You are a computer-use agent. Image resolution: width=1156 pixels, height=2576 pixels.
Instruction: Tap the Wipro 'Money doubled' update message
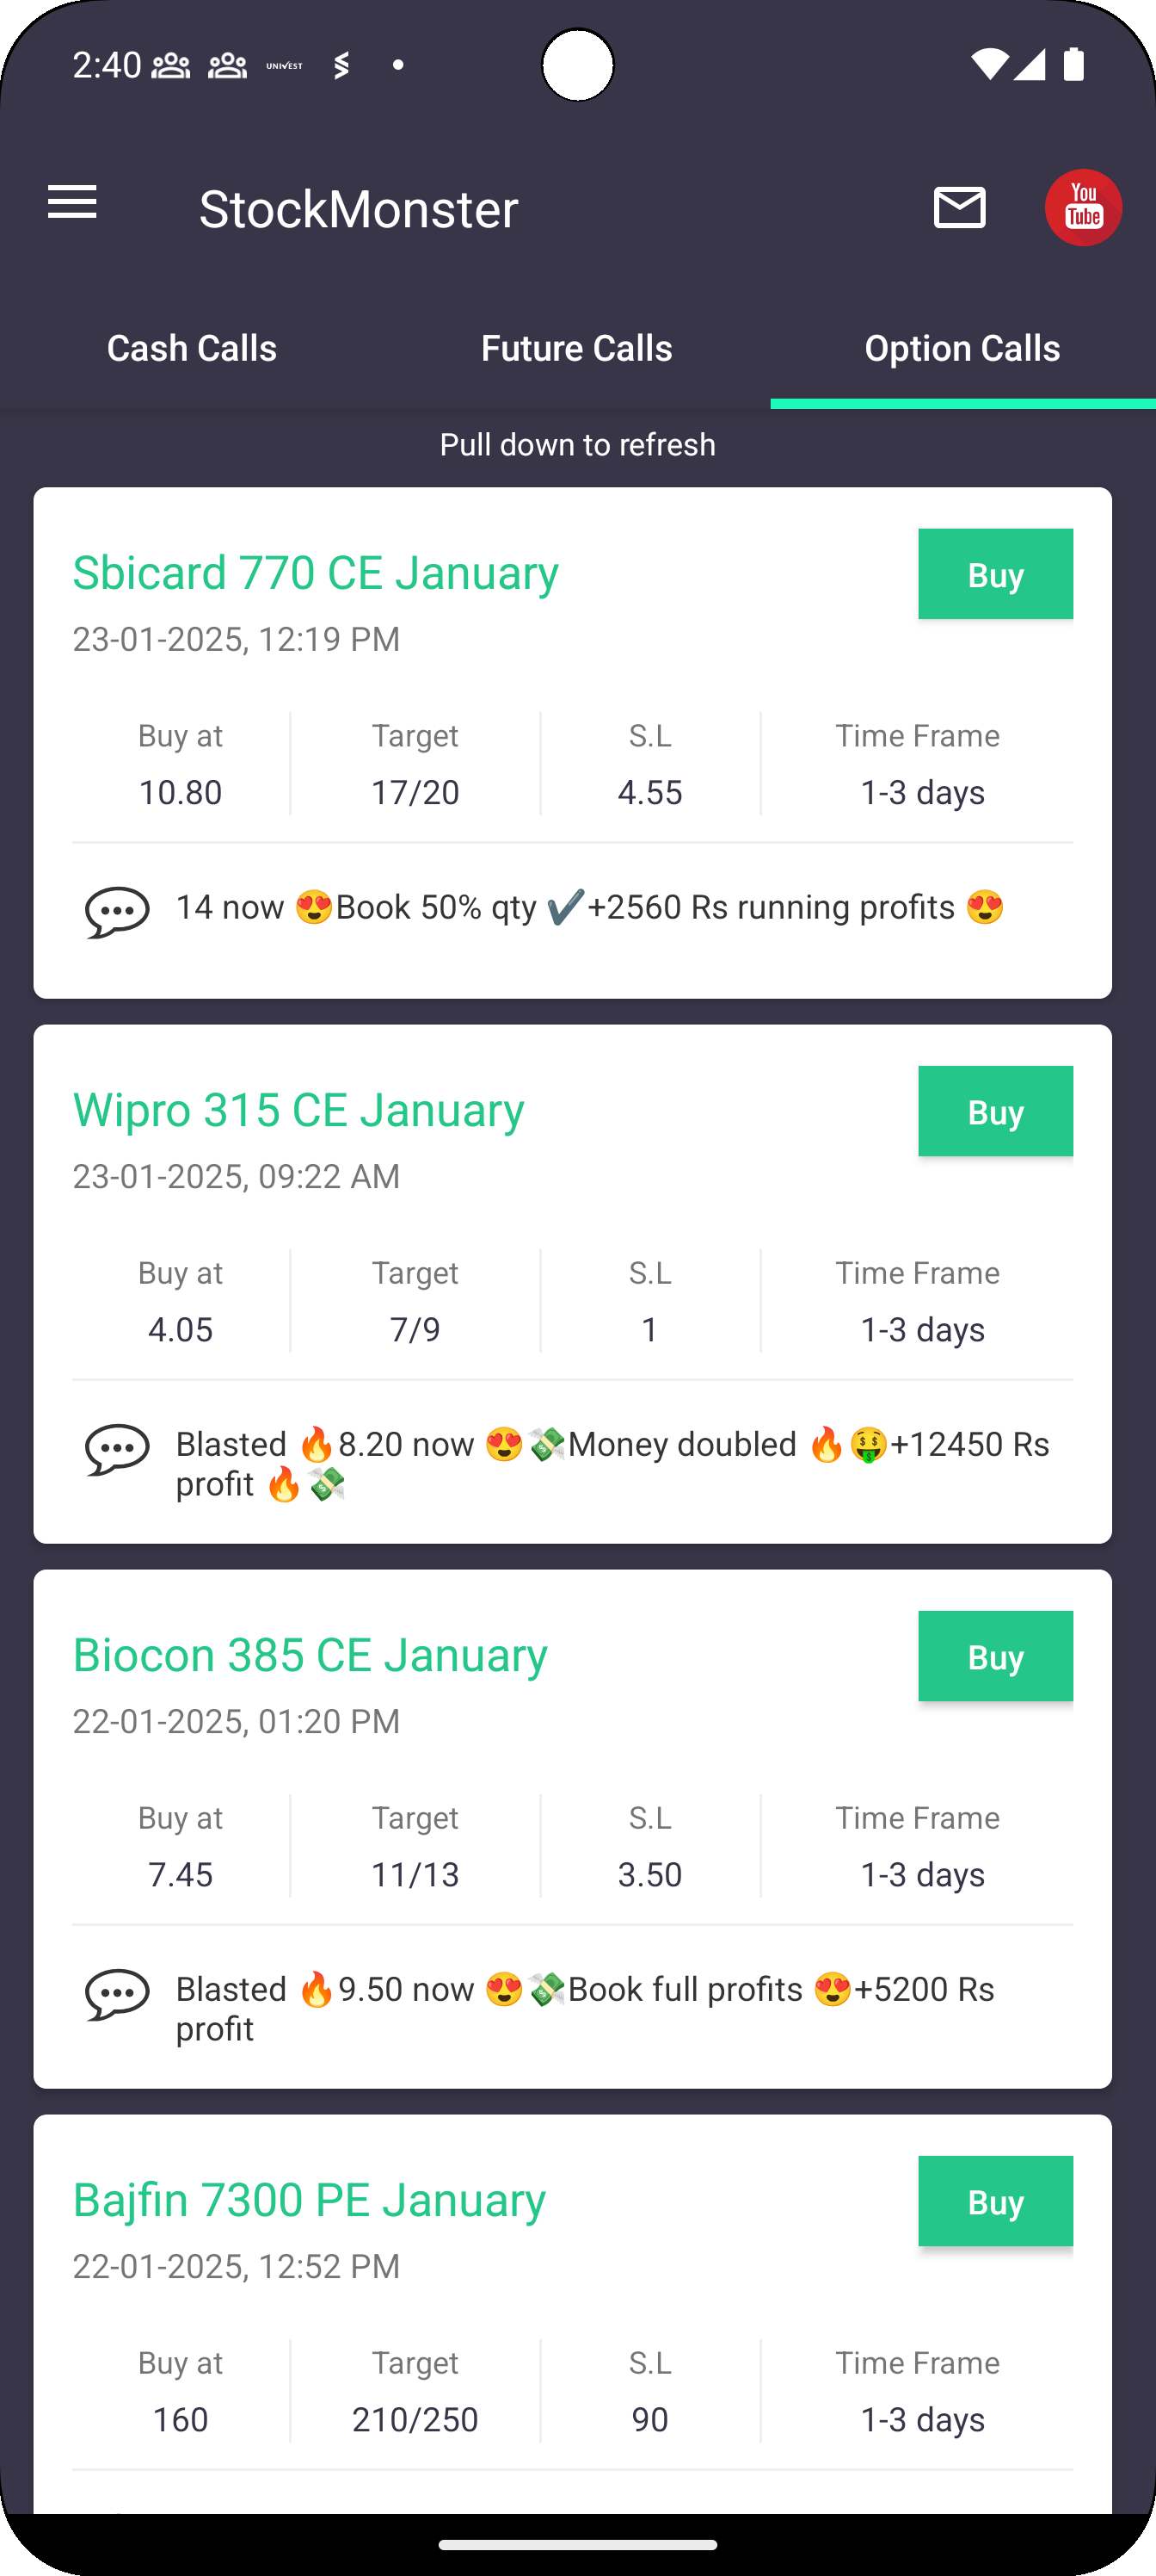point(612,1463)
